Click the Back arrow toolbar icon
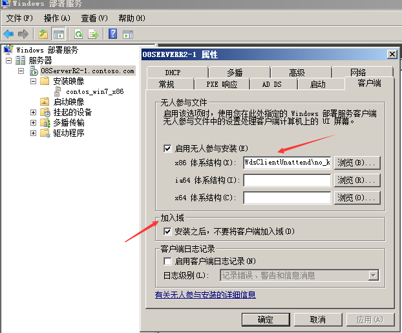The width and height of the screenshot is (402, 333). click(x=8, y=34)
